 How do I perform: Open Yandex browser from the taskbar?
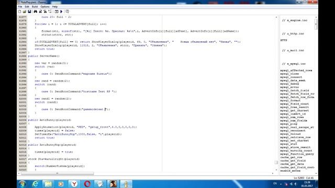point(74,184)
